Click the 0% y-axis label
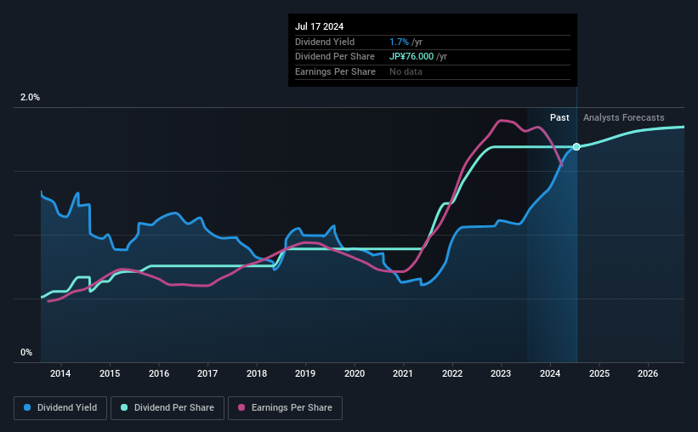698x432 pixels. pyautogui.click(x=26, y=352)
